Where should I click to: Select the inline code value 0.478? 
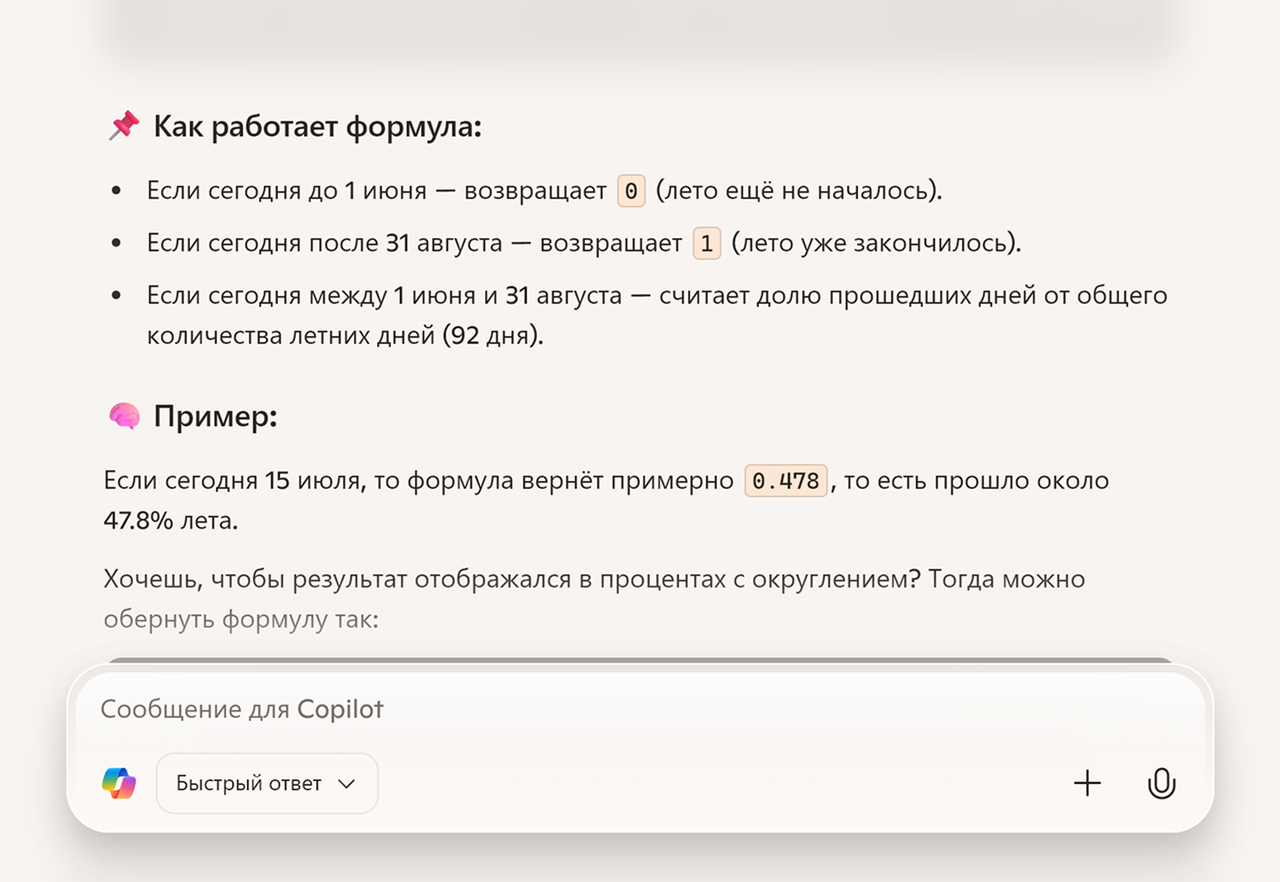click(x=786, y=481)
